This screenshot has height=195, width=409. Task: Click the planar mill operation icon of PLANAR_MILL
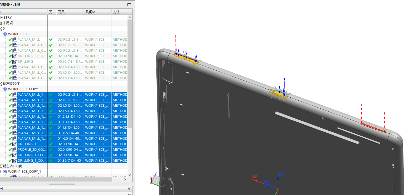click(15, 40)
